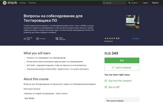Click the 90 learners text
The width and height of the screenshot is (163, 102).
[108, 41]
